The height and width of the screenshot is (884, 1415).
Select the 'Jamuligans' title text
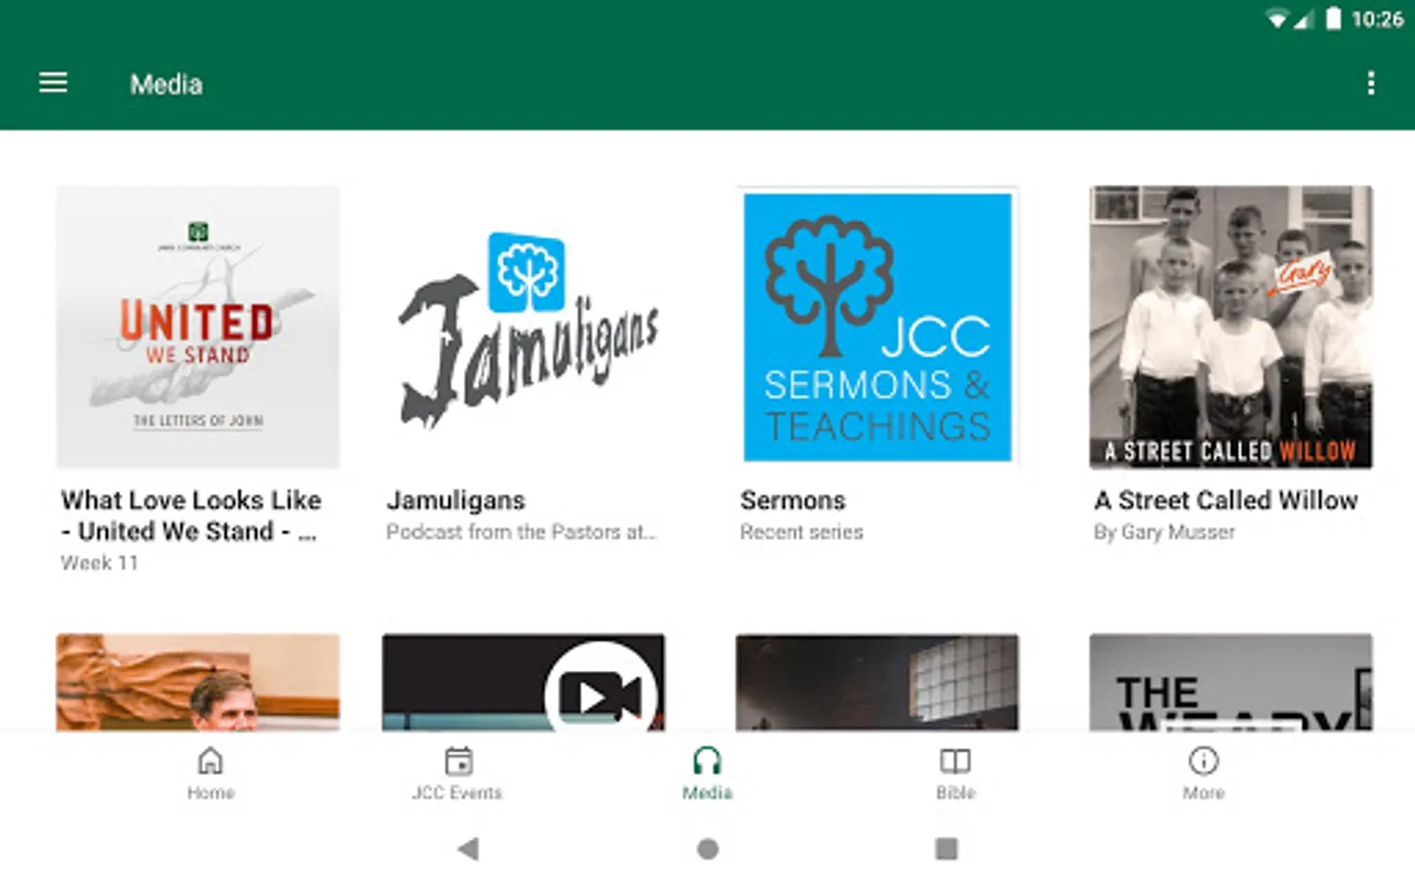(x=456, y=500)
